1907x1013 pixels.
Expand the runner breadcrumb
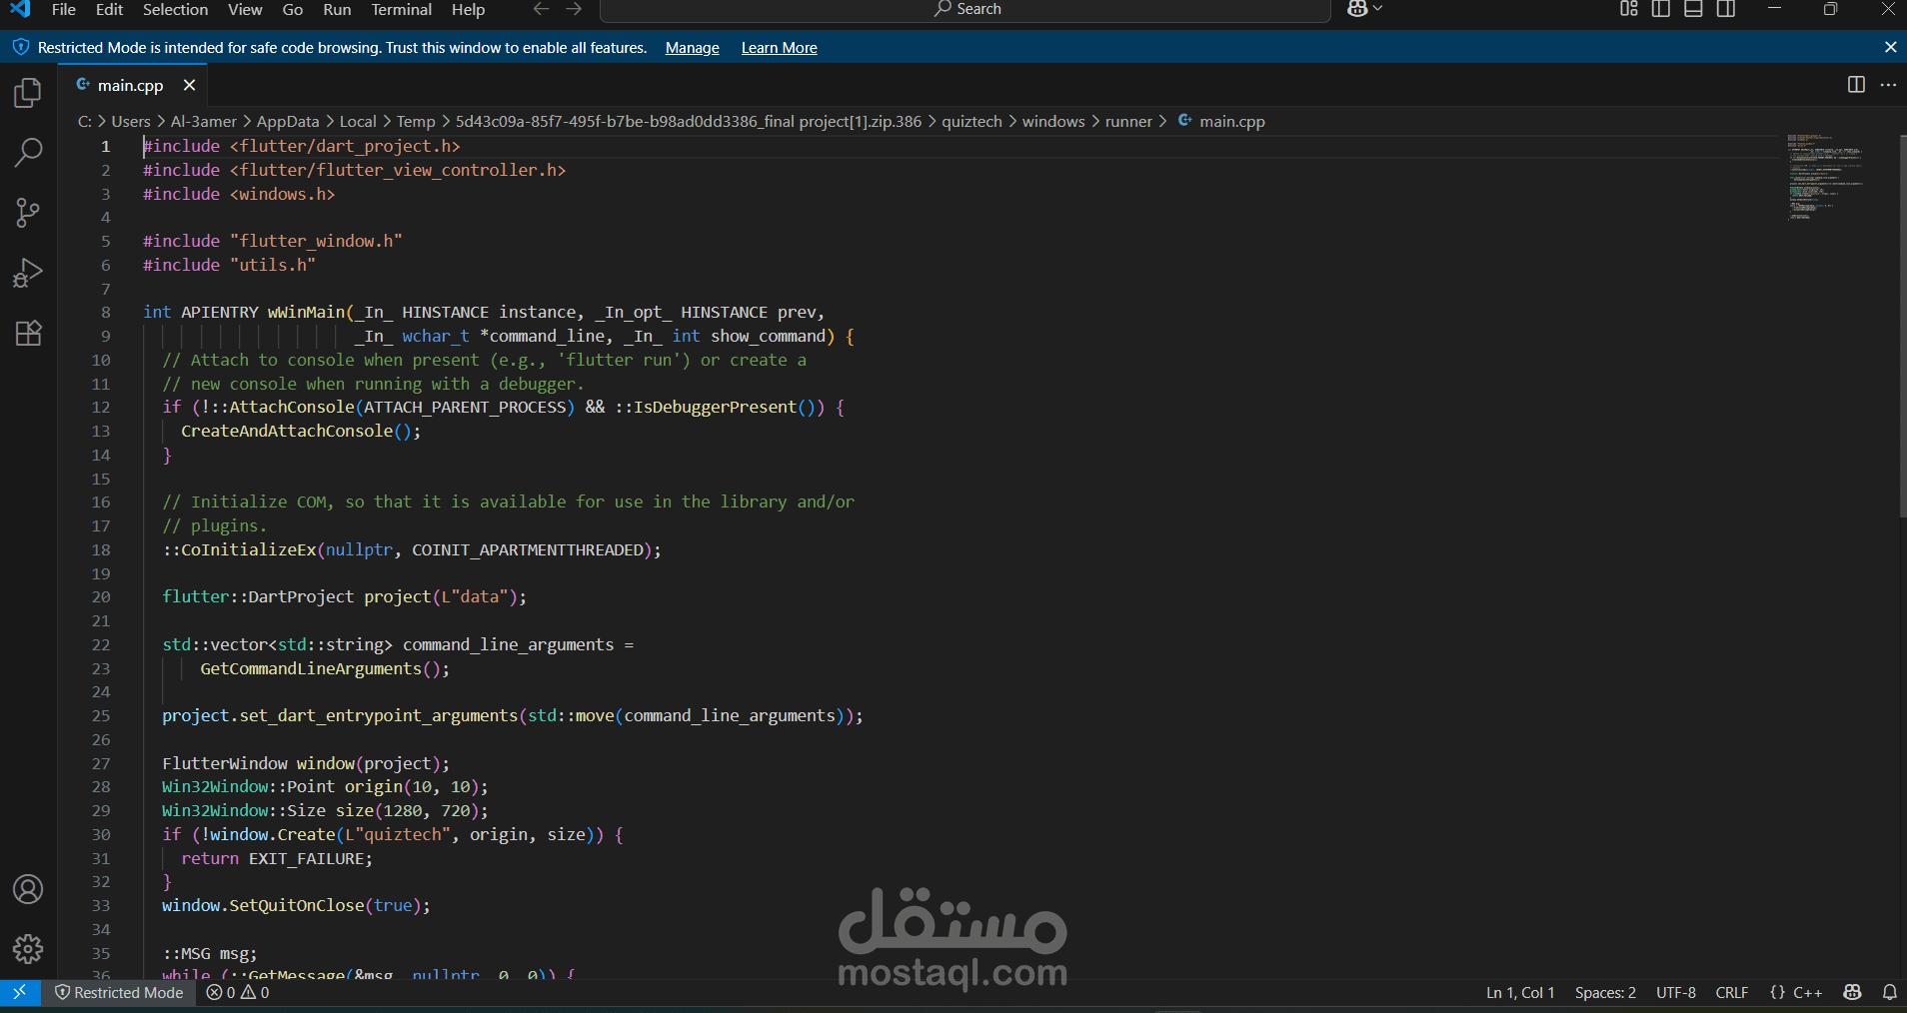[x=1128, y=121]
